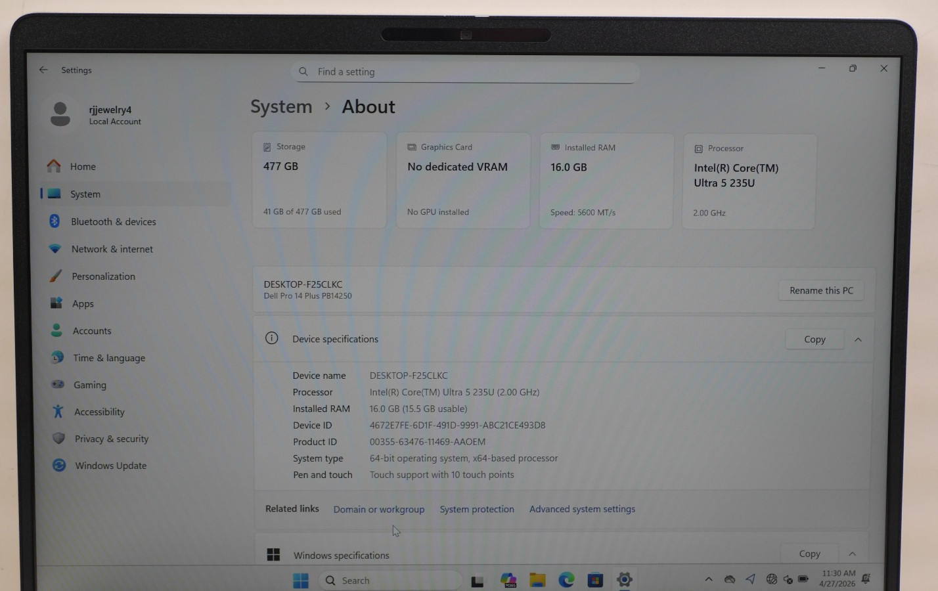Open File Explorer on the taskbar
938x591 pixels.
tap(538, 580)
